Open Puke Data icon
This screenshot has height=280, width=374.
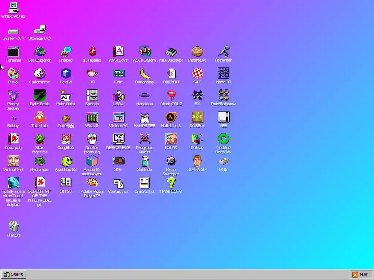point(66,96)
